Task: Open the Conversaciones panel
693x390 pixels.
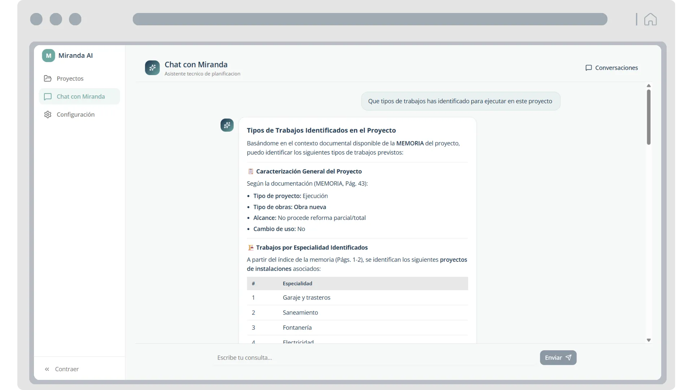Action: pyautogui.click(x=616, y=68)
